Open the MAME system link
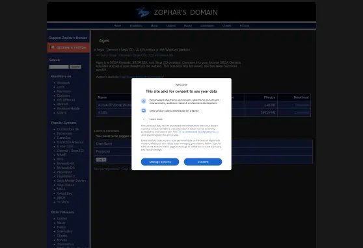The image size is (363, 248). [x=62, y=155]
